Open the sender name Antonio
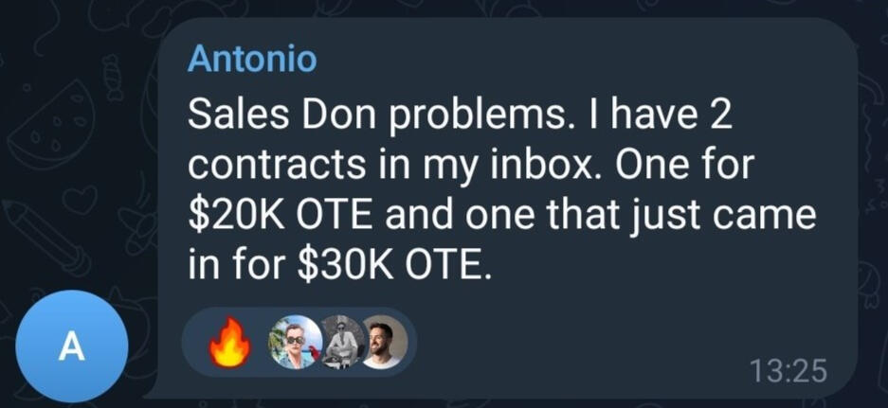This screenshot has width=888, height=408. [252, 58]
